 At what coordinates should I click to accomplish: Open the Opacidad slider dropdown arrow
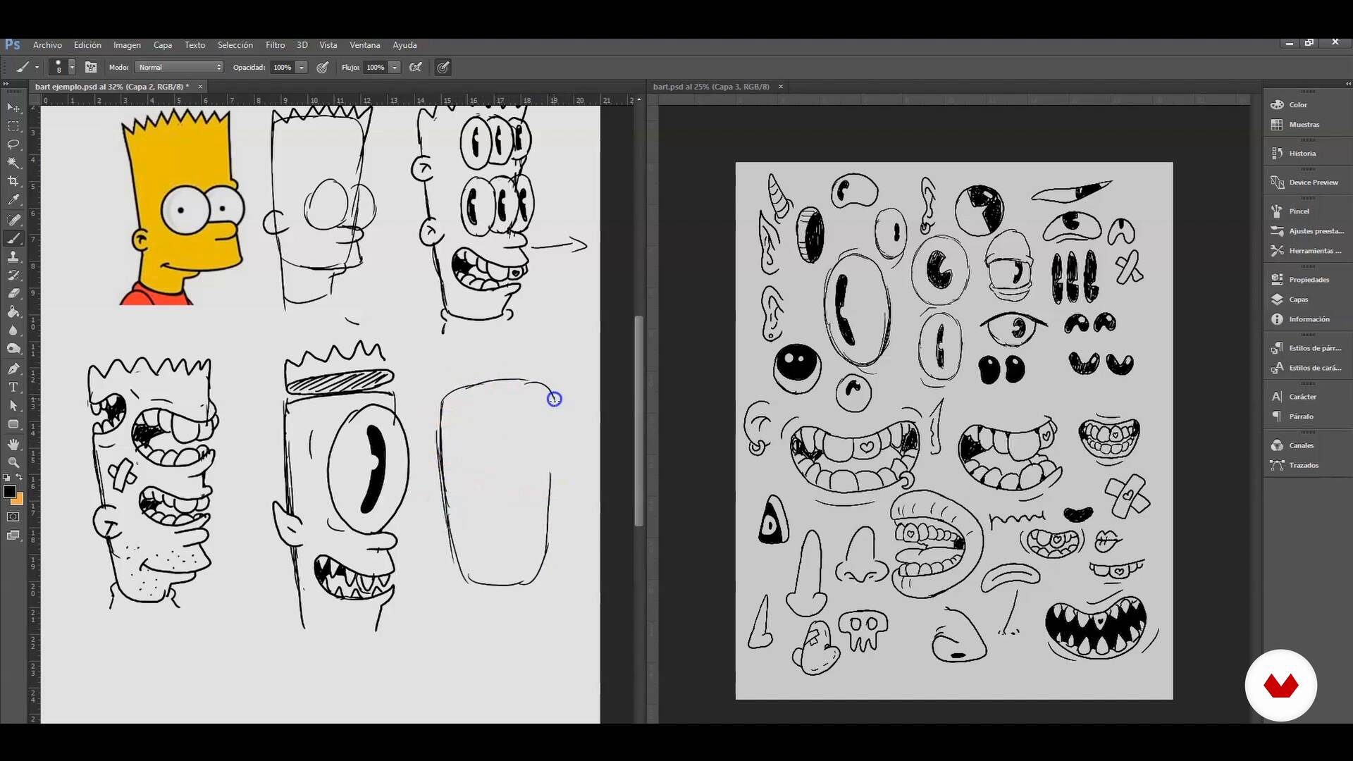click(302, 68)
